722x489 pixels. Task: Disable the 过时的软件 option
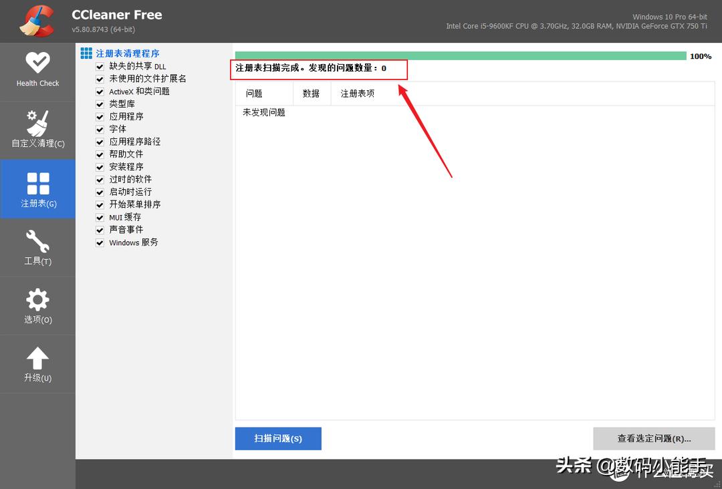click(x=99, y=179)
